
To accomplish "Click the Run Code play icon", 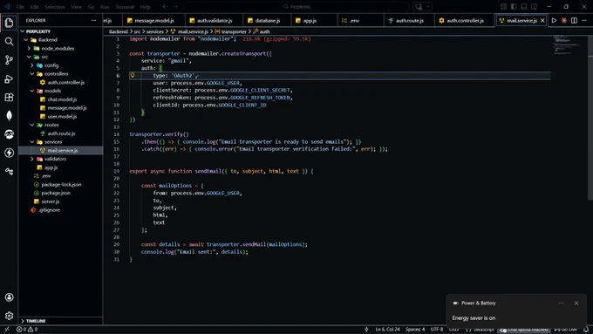I will 554,20.
